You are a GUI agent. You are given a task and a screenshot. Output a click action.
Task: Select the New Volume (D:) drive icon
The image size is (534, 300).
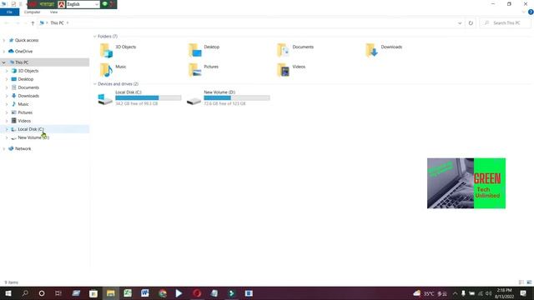click(194, 101)
